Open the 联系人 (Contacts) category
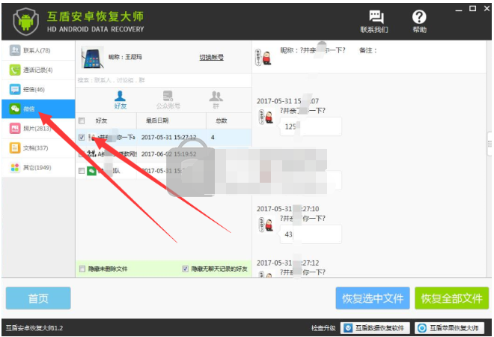Viewport: 494px width, 337px height. pos(37,50)
